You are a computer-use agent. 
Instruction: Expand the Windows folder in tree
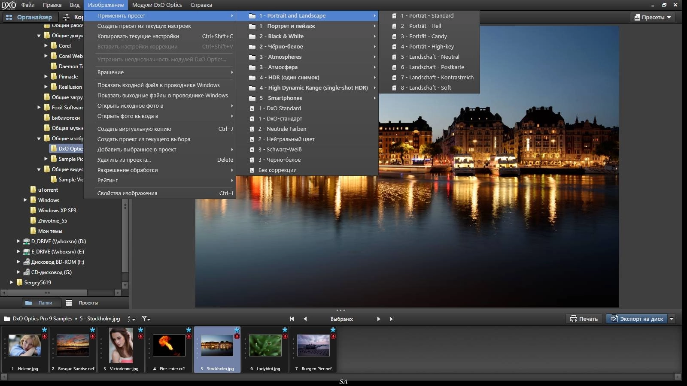click(x=25, y=200)
